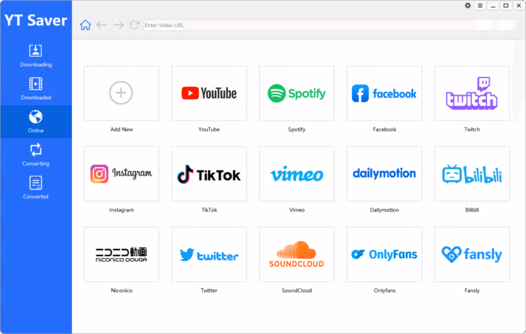Open the YouTube logo tile

click(209, 93)
